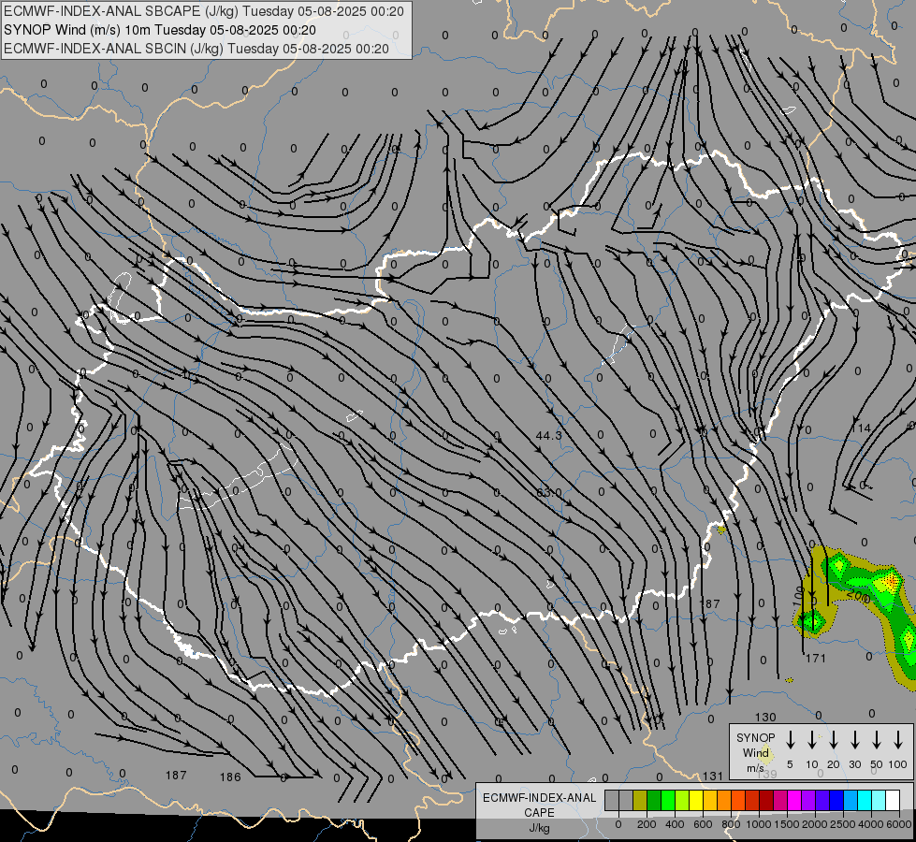This screenshot has width=916, height=842.
Task: Select the pure yellow CAPE legend swatch
Action: click(696, 801)
